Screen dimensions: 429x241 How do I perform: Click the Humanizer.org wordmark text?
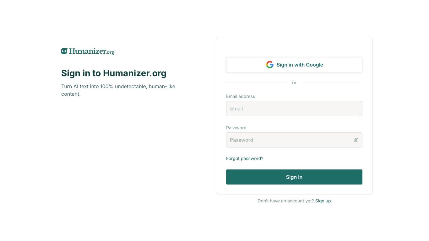point(92,51)
